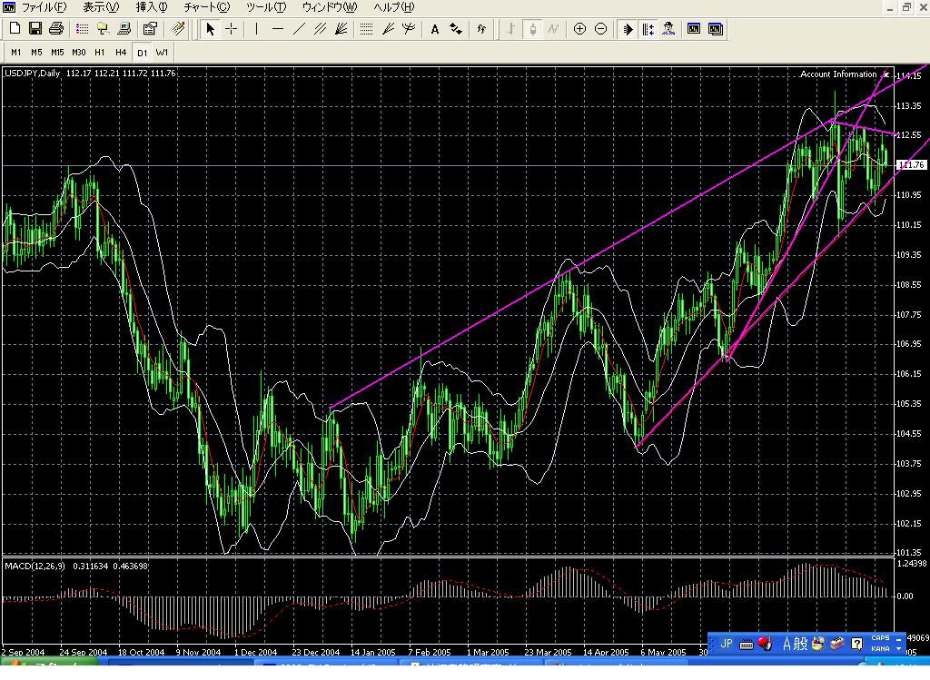Zoom in on the chart with plus magnifier

pos(579,29)
